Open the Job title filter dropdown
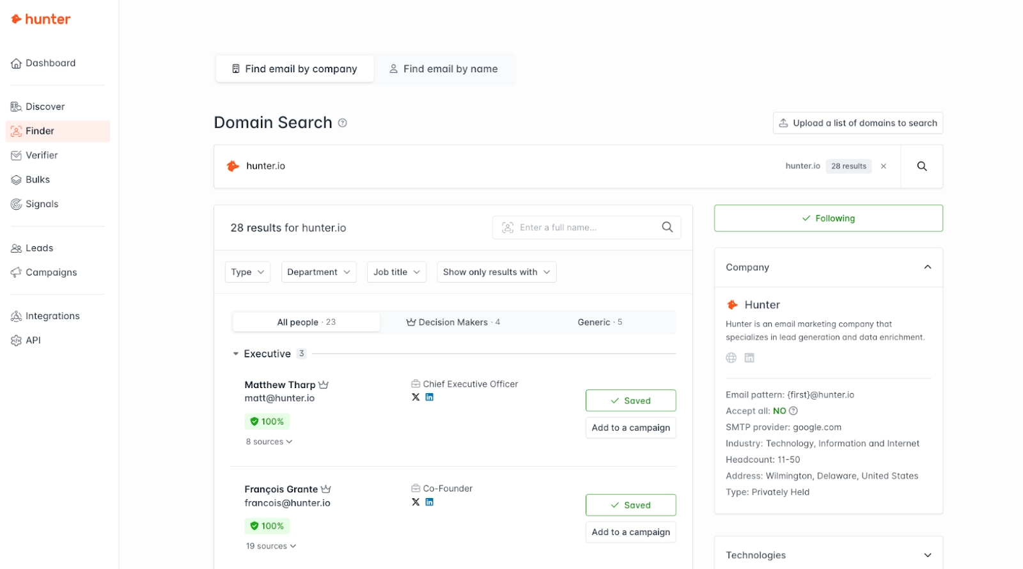The height and width of the screenshot is (569, 1023). (396, 272)
